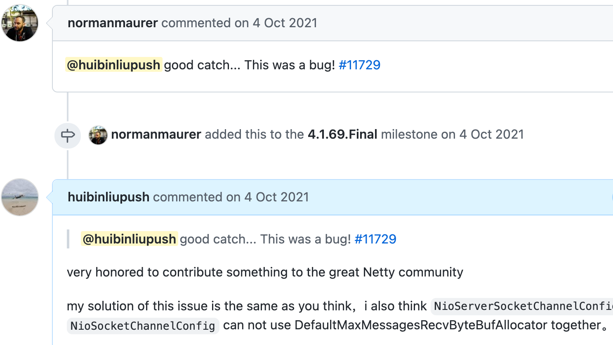Click the milestone event's 4 Oct 2021 date

pyautogui.click(x=491, y=135)
